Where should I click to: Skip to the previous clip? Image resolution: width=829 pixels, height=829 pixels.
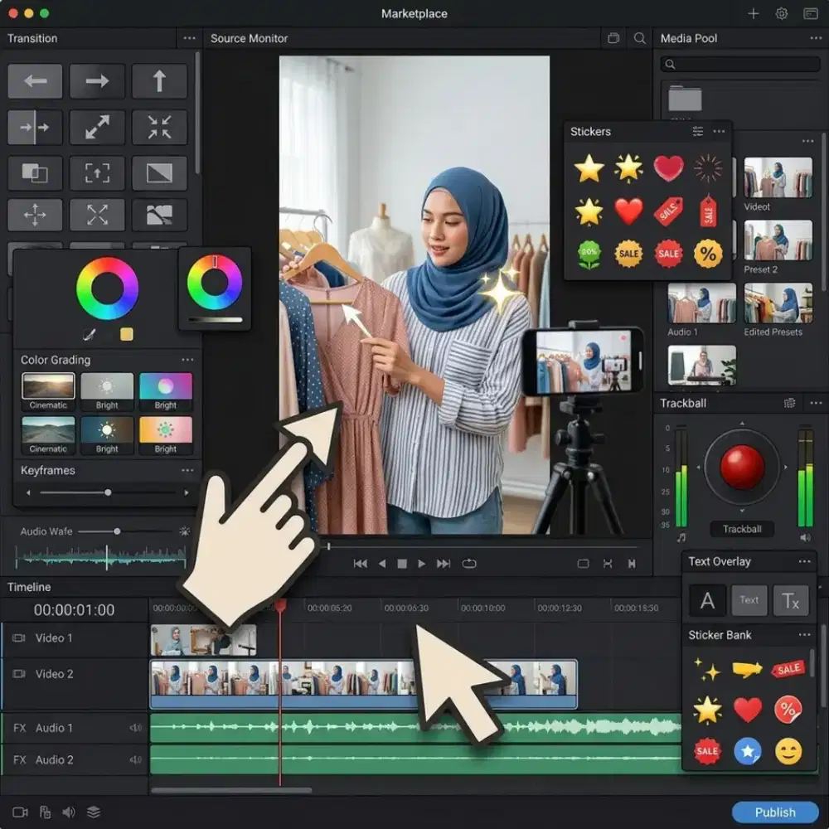(x=361, y=564)
